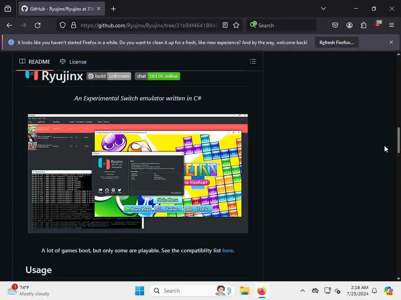Viewport: 401px width, 300px height.
Task: Go back to the previous page
Action: pos(9,25)
